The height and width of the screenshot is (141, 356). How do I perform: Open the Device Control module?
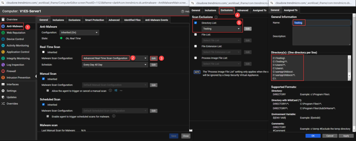tap(15, 39)
